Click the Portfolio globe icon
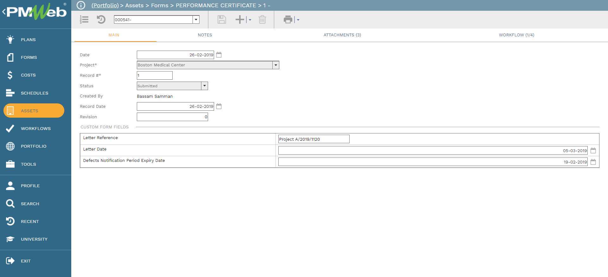 pyautogui.click(x=10, y=146)
